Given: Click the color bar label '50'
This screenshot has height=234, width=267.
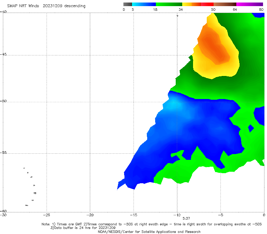Looking at the screenshot, I should (x=213, y=9).
